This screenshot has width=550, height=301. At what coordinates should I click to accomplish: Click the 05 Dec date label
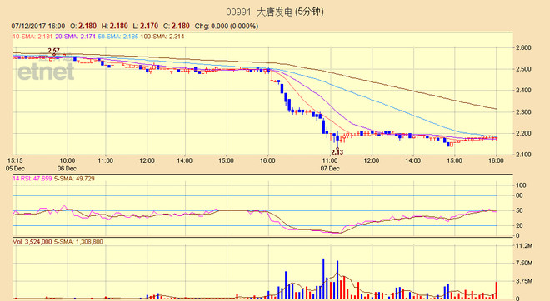point(15,168)
